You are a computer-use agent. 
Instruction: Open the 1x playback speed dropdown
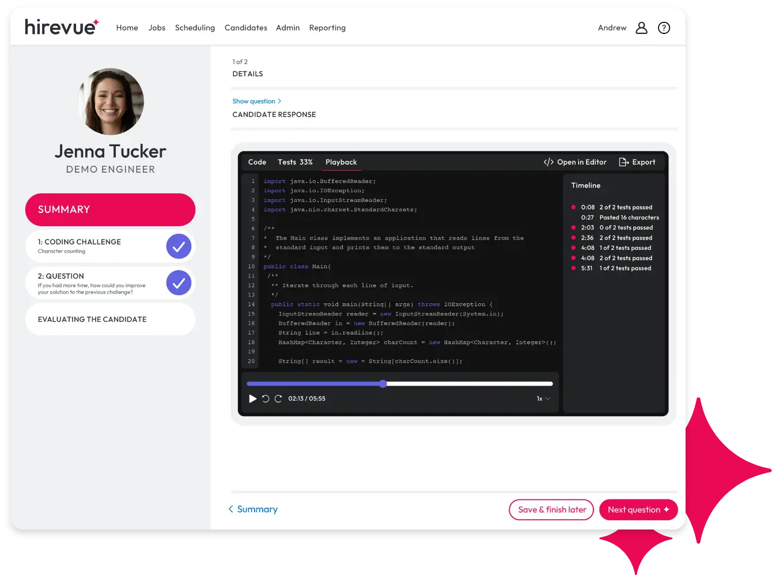coord(543,398)
